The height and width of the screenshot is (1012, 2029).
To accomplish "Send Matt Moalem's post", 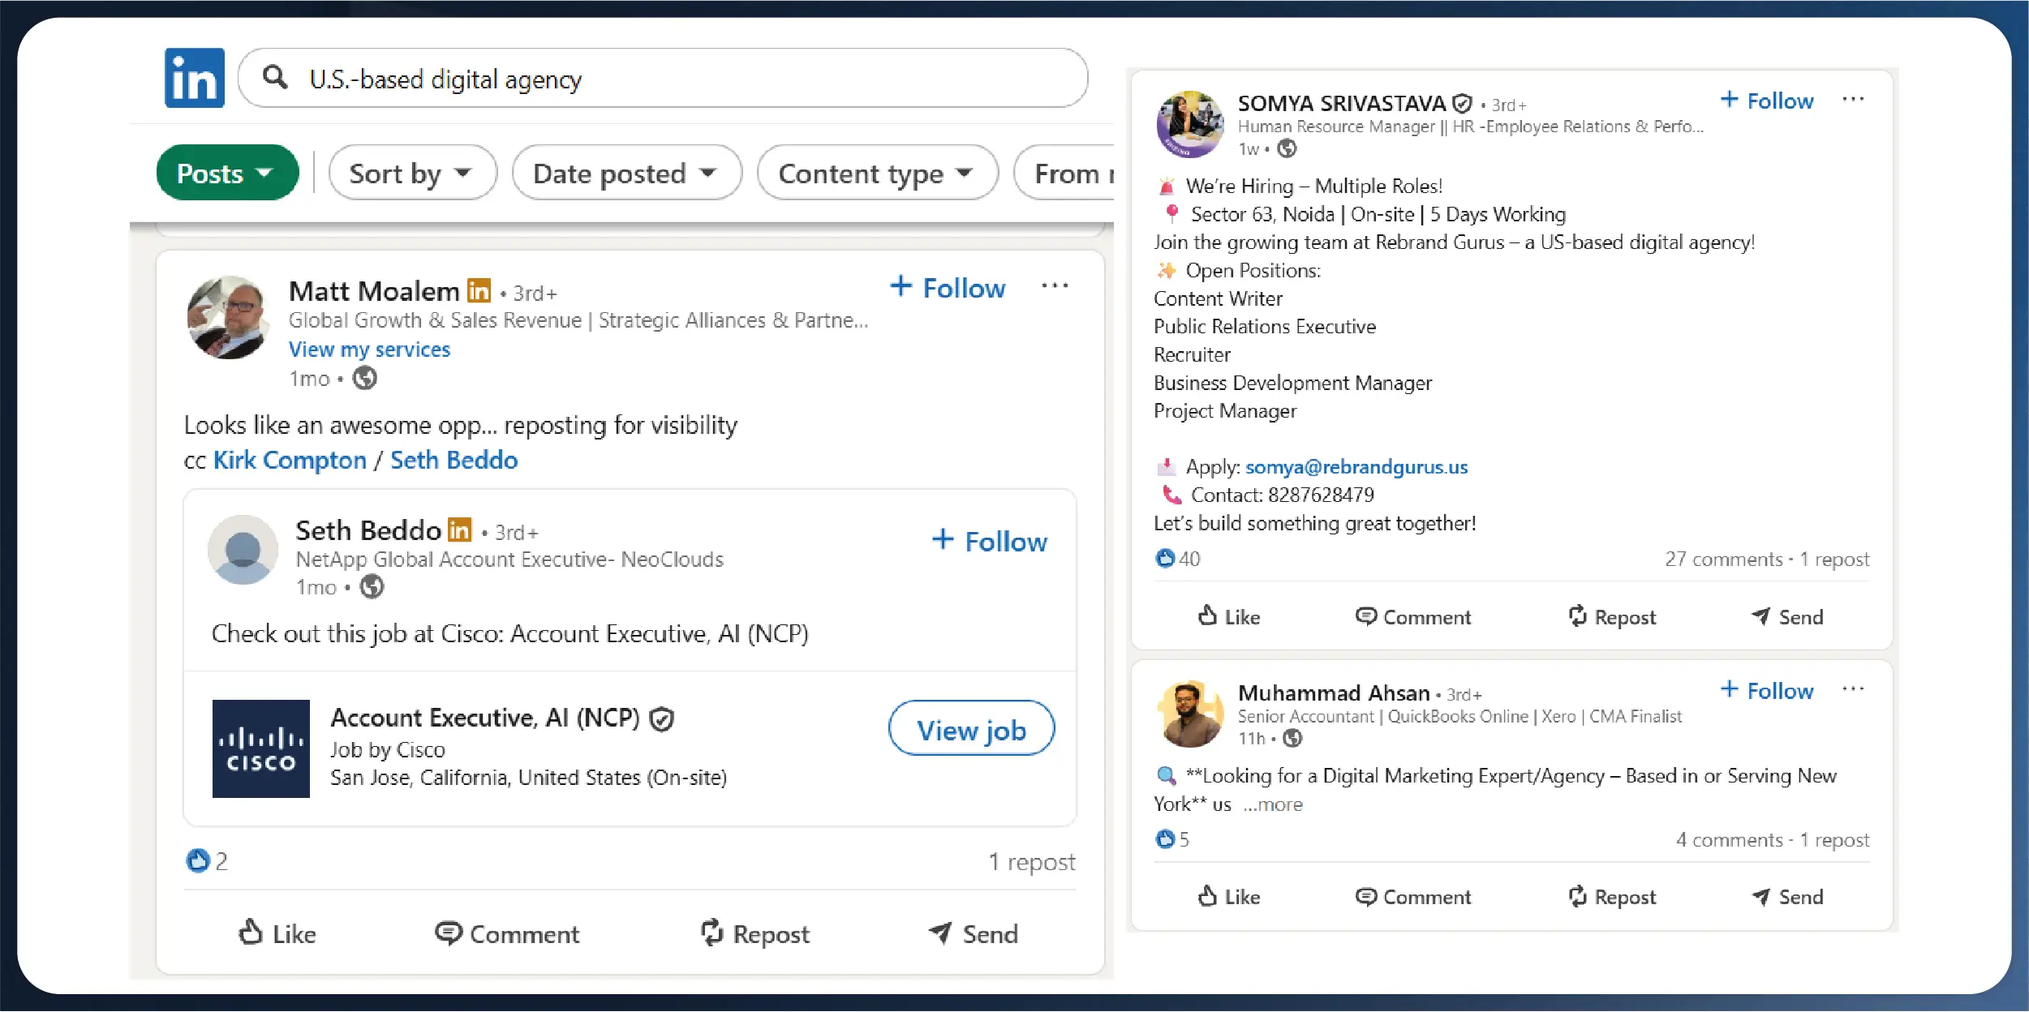I will point(973,933).
